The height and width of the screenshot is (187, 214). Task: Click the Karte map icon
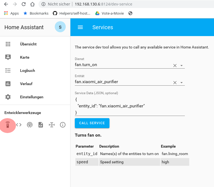(x=8, y=57)
